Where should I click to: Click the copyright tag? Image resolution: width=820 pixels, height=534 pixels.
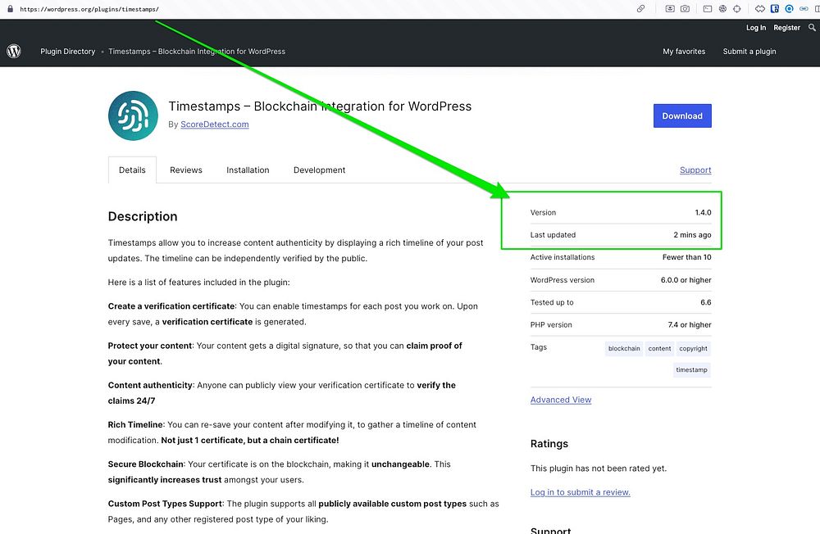coord(693,349)
